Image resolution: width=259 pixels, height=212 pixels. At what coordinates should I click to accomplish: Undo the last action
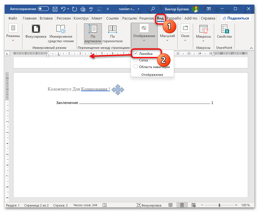point(63,9)
